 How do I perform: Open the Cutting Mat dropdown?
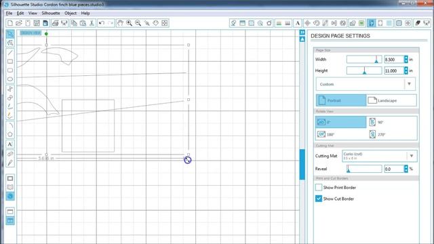point(380,156)
